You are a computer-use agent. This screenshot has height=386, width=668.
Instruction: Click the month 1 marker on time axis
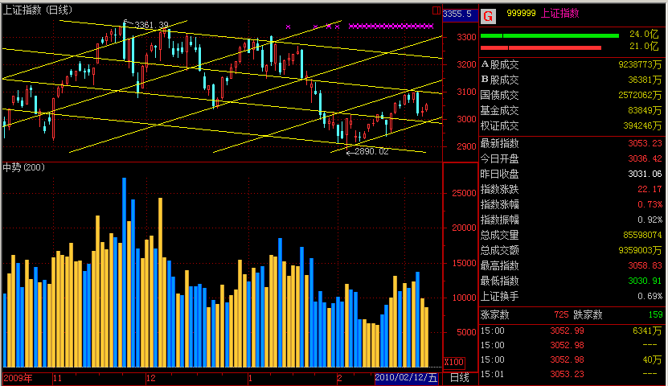[250, 378]
